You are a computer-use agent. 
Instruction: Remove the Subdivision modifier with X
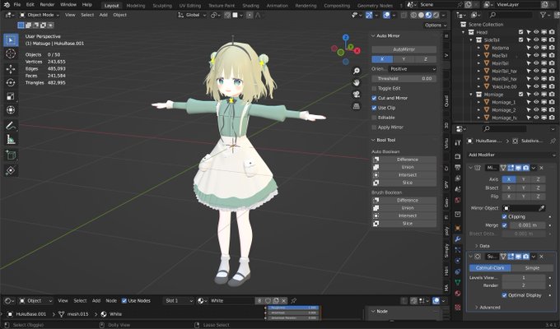tap(541, 257)
